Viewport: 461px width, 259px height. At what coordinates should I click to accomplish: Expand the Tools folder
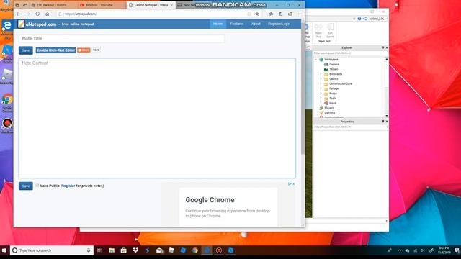(x=321, y=98)
